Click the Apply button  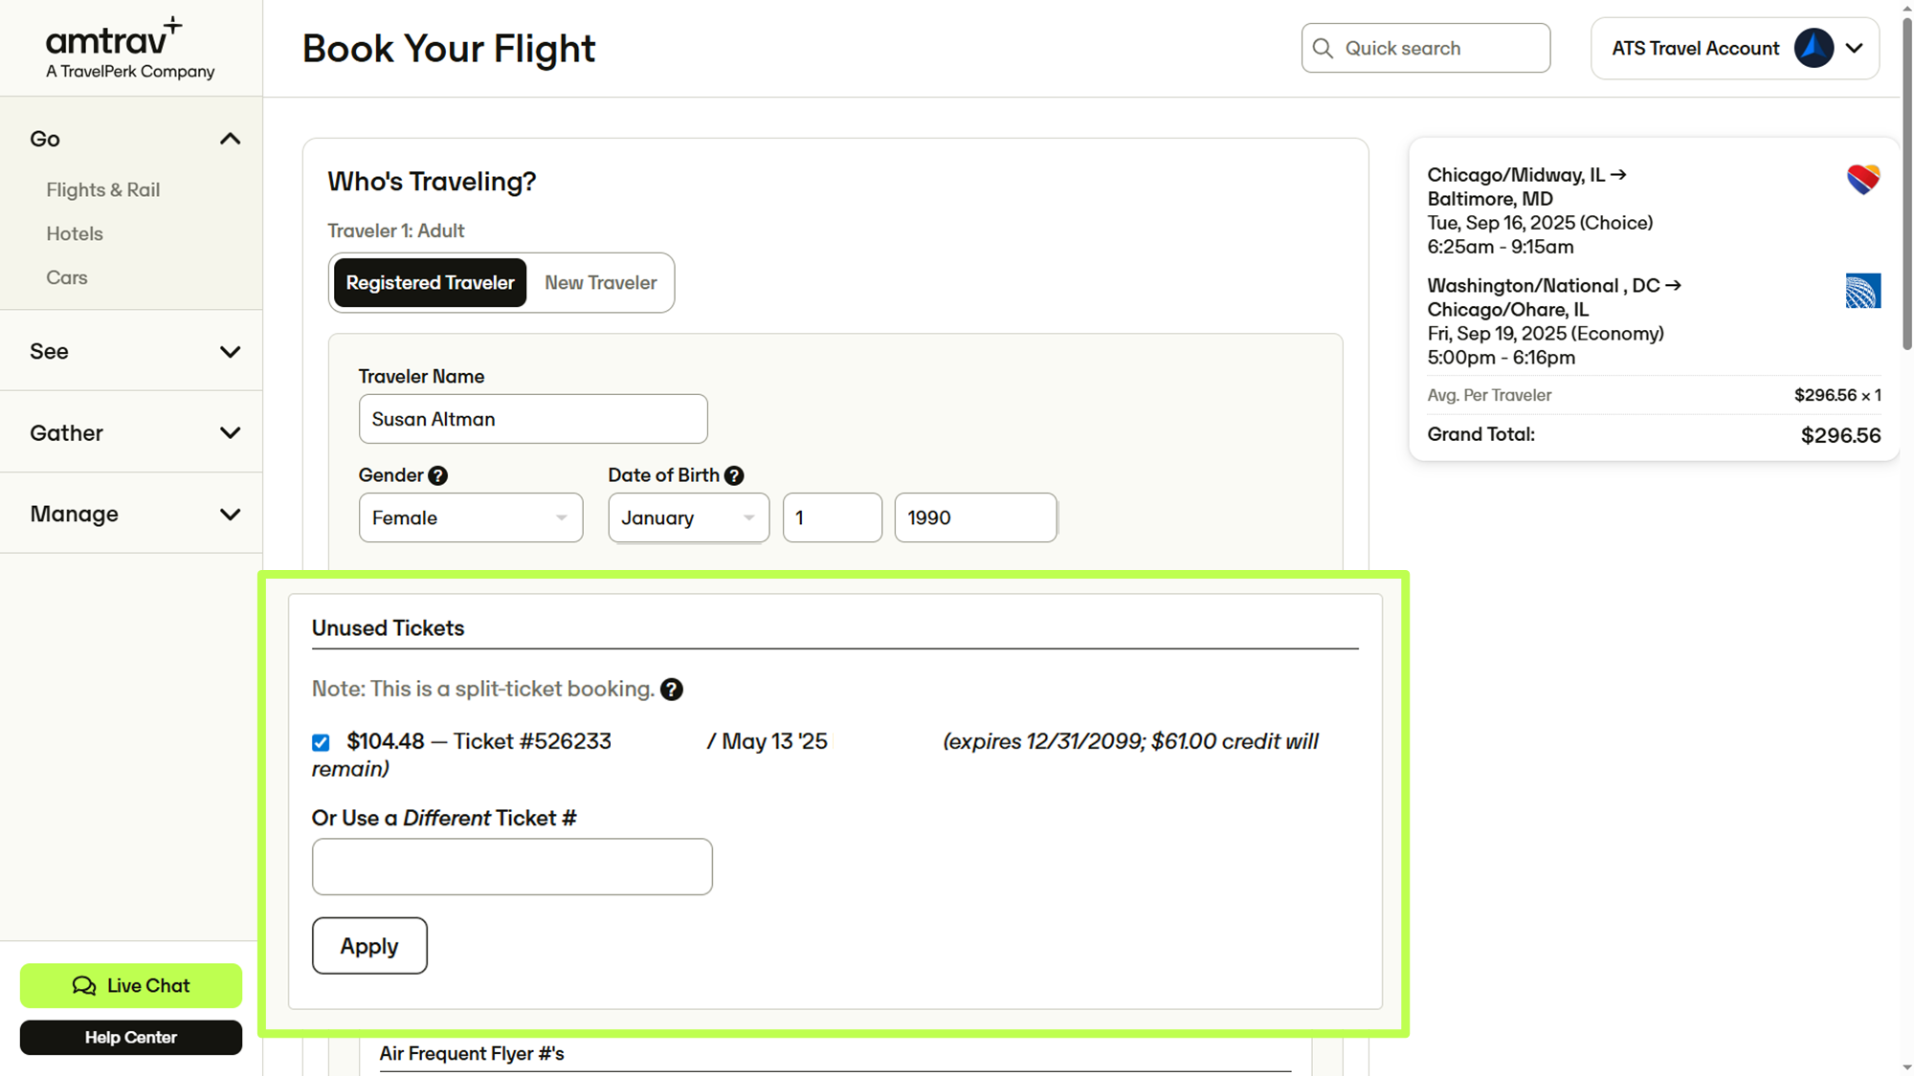369,946
